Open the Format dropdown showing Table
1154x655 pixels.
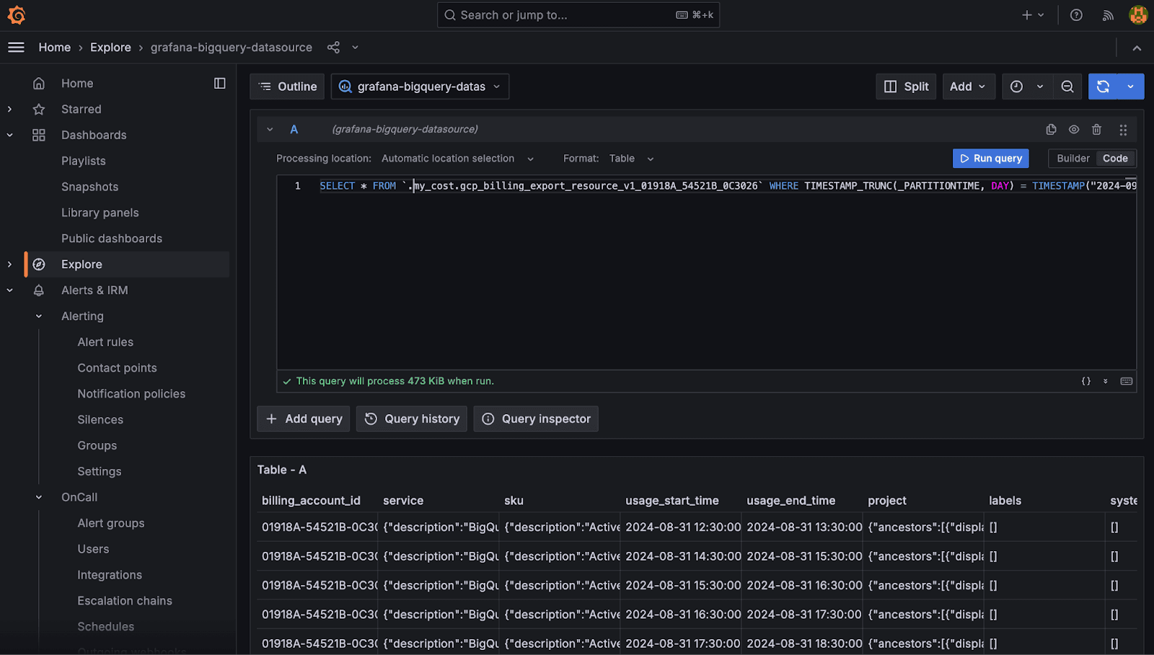(630, 158)
